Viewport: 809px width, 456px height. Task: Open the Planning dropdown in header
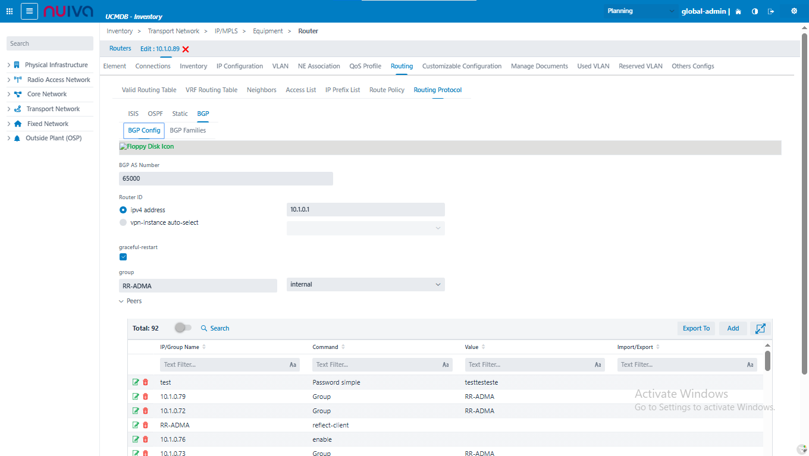point(640,11)
